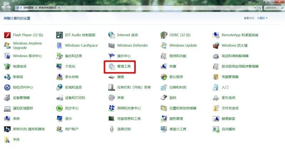
Task: Open the 疑难解答 troubleshooting link
Action: 228,119
